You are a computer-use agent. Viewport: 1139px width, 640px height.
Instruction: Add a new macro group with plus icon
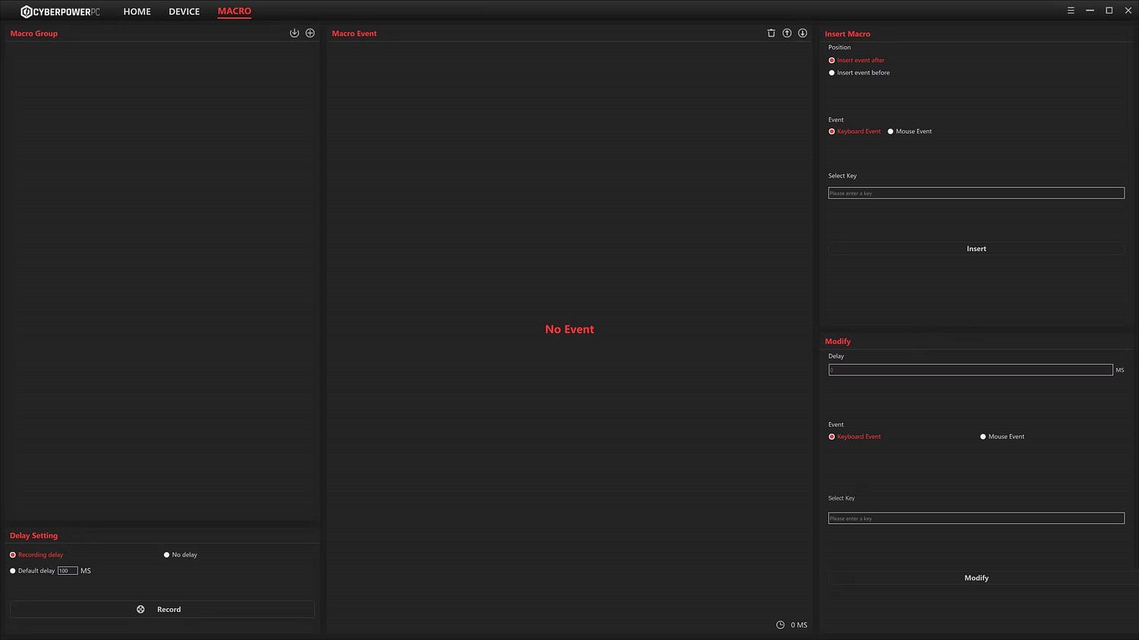310,33
